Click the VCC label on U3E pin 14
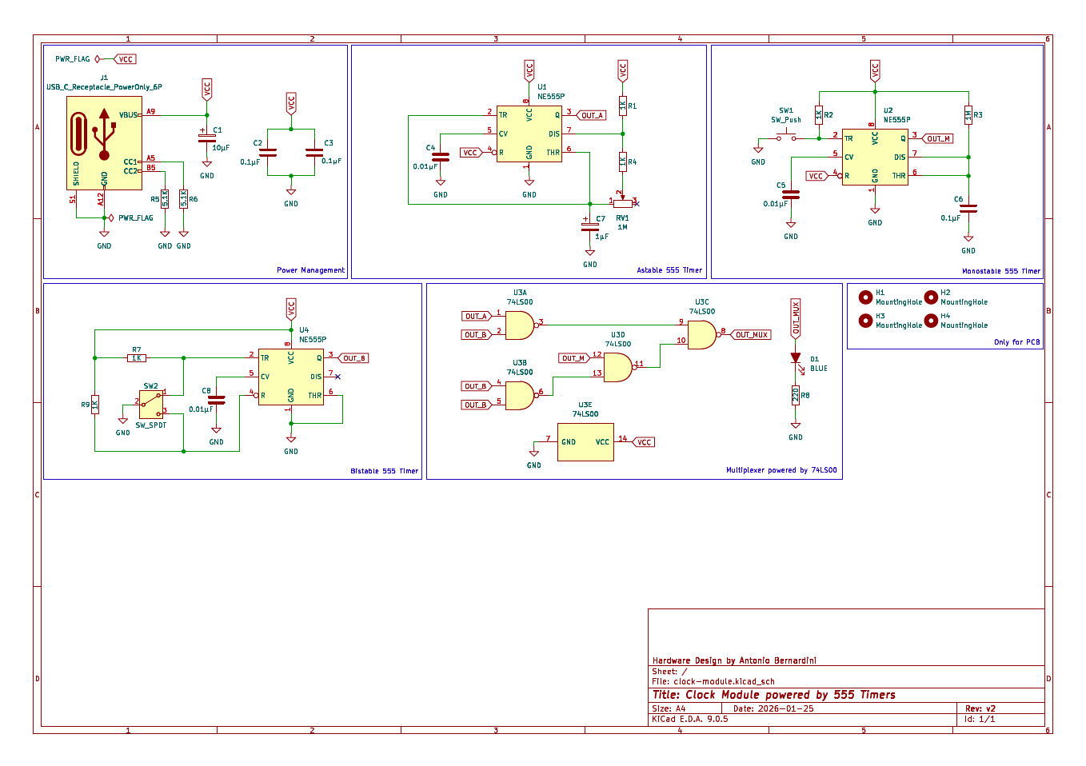 click(644, 442)
